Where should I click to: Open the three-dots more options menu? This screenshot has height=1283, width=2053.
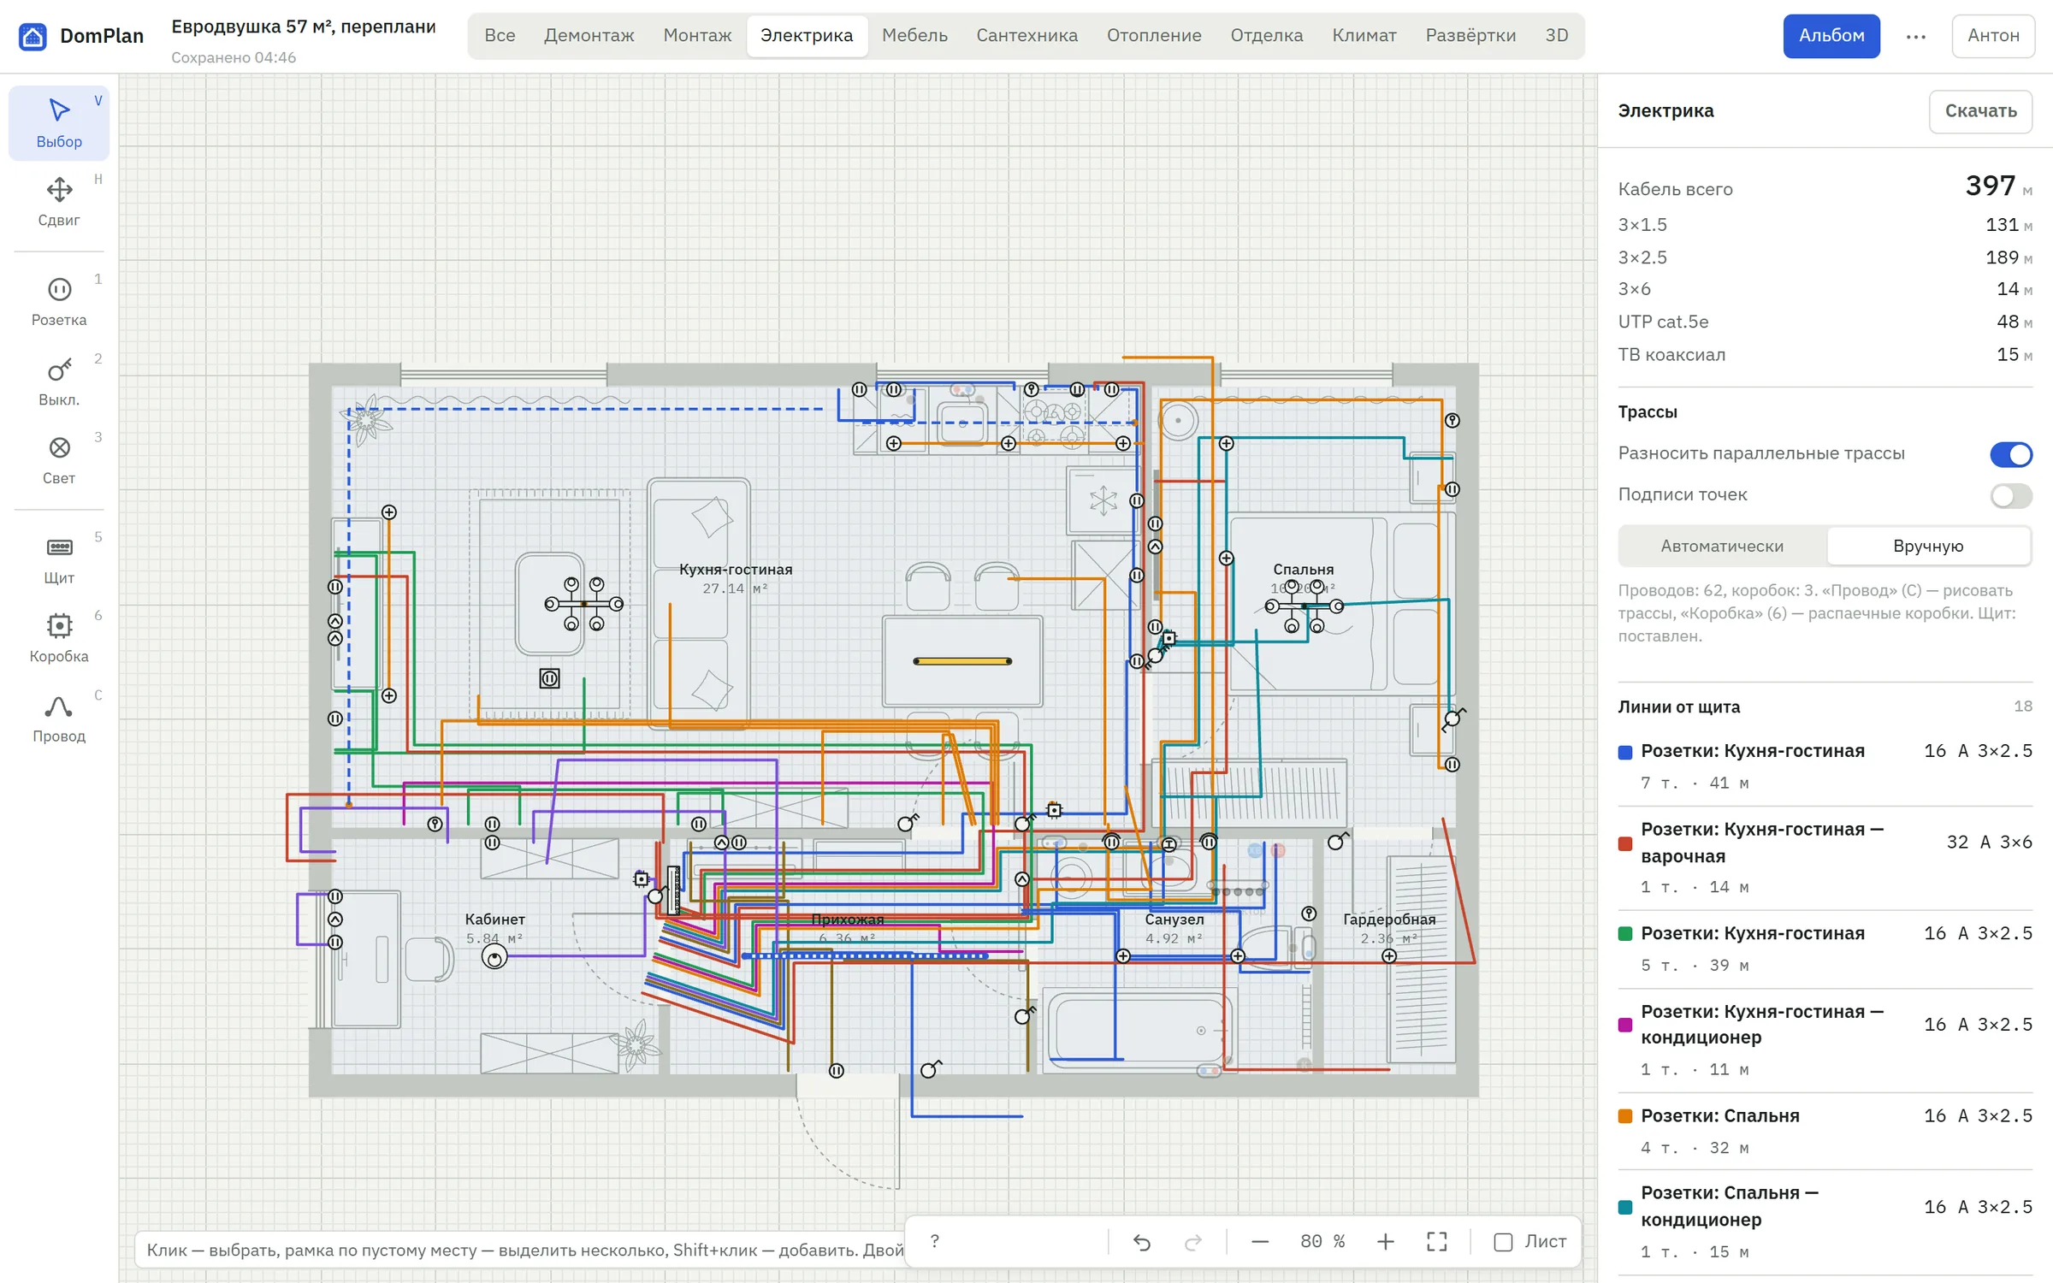(1916, 36)
